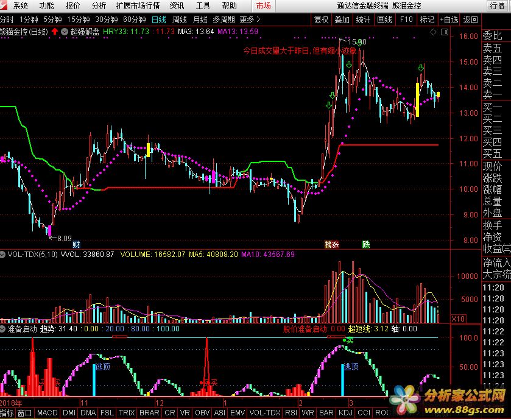Open the 系统 menu

pos(20,5)
